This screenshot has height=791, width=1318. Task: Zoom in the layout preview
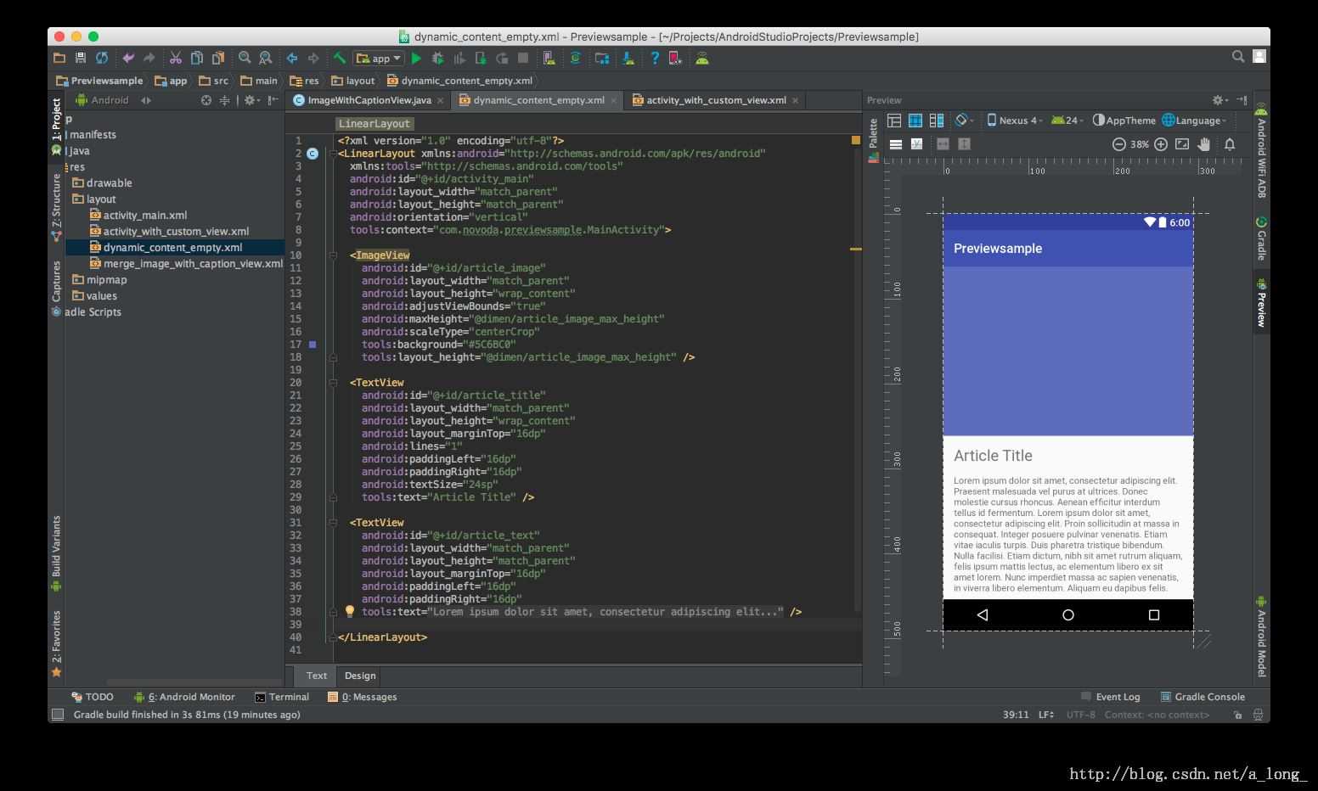click(1161, 144)
